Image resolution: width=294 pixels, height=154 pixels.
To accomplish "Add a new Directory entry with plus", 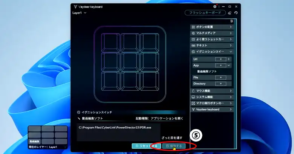I will point(220,84).
